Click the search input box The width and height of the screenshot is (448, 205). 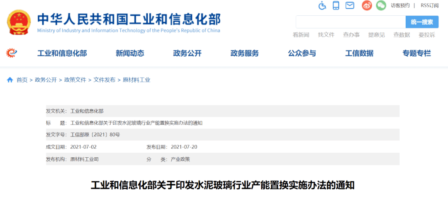click(351, 22)
